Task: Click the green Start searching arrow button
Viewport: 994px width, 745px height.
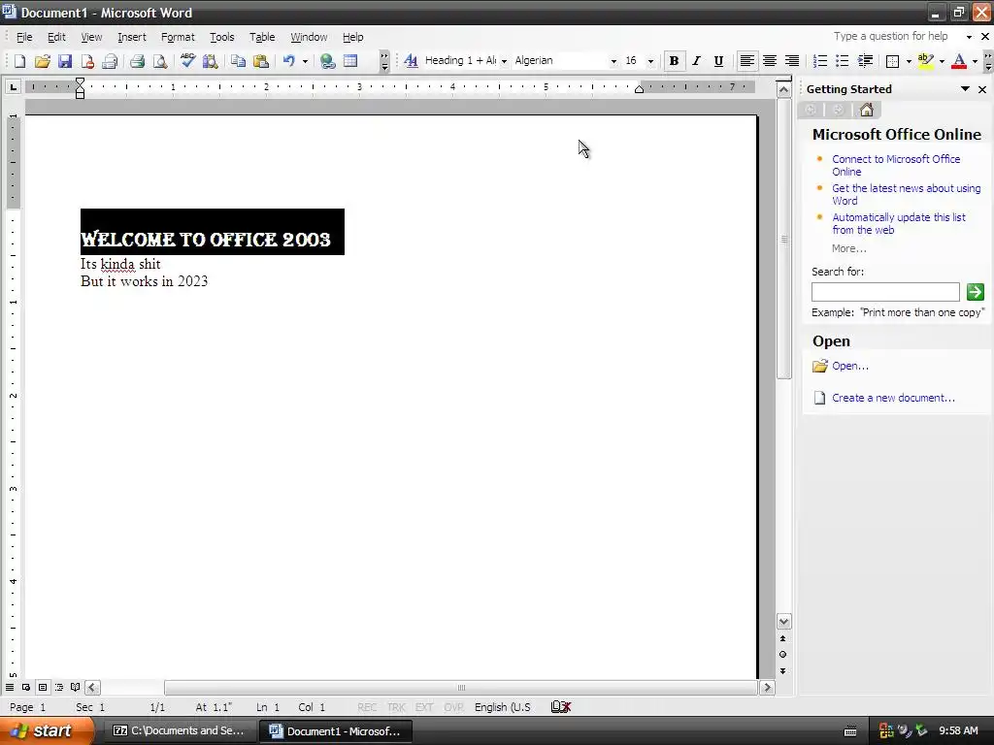Action: click(x=975, y=291)
